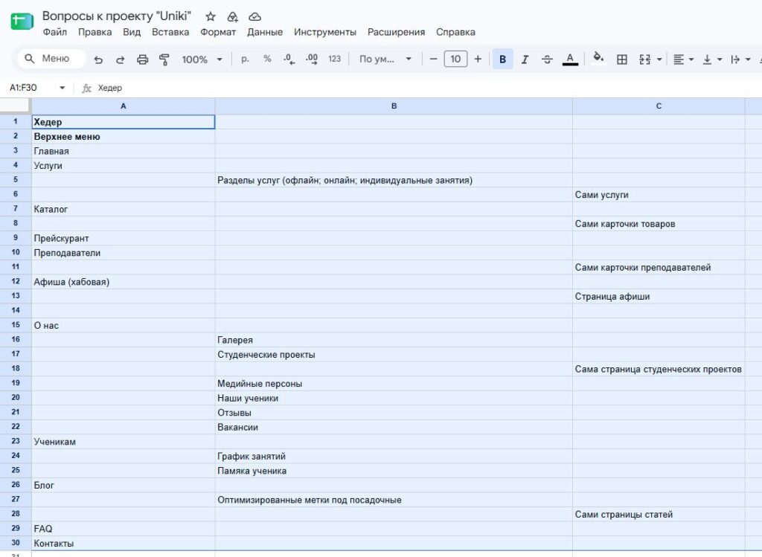Expand the merge cells options arrow
The height and width of the screenshot is (557, 762).
[659, 59]
